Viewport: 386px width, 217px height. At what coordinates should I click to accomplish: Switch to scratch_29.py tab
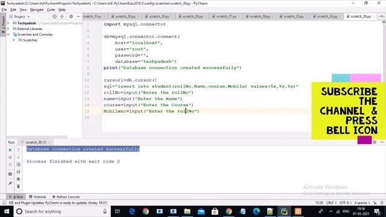[x=159, y=16]
